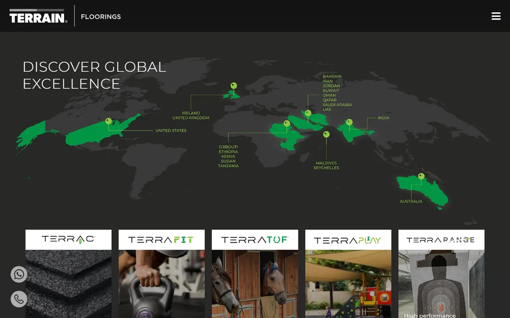Open the TERRAPLAY product card logo
This screenshot has height=318, width=510.
(x=348, y=240)
